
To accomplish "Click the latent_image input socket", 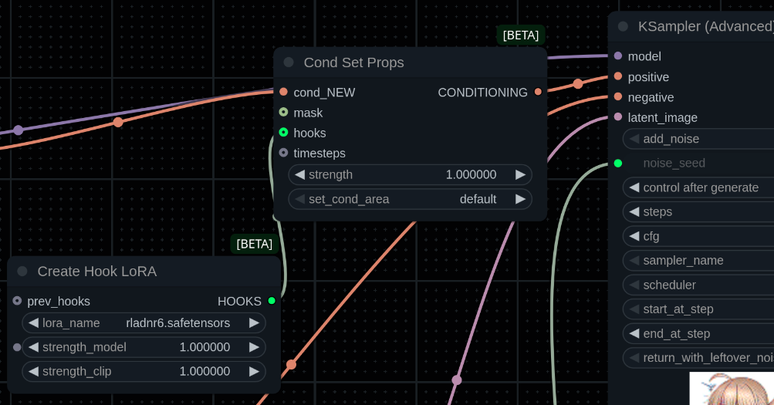I will coord(618,117).
